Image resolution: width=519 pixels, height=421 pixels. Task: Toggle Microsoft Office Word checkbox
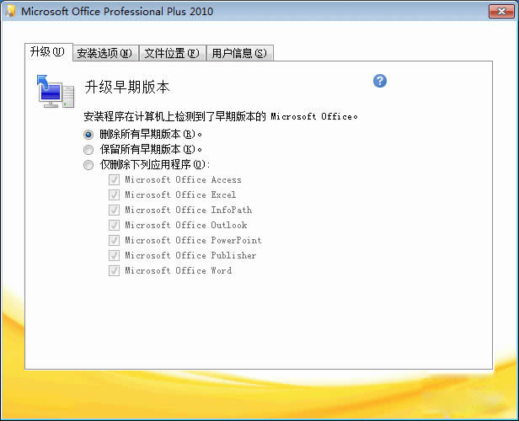[114, 270]
